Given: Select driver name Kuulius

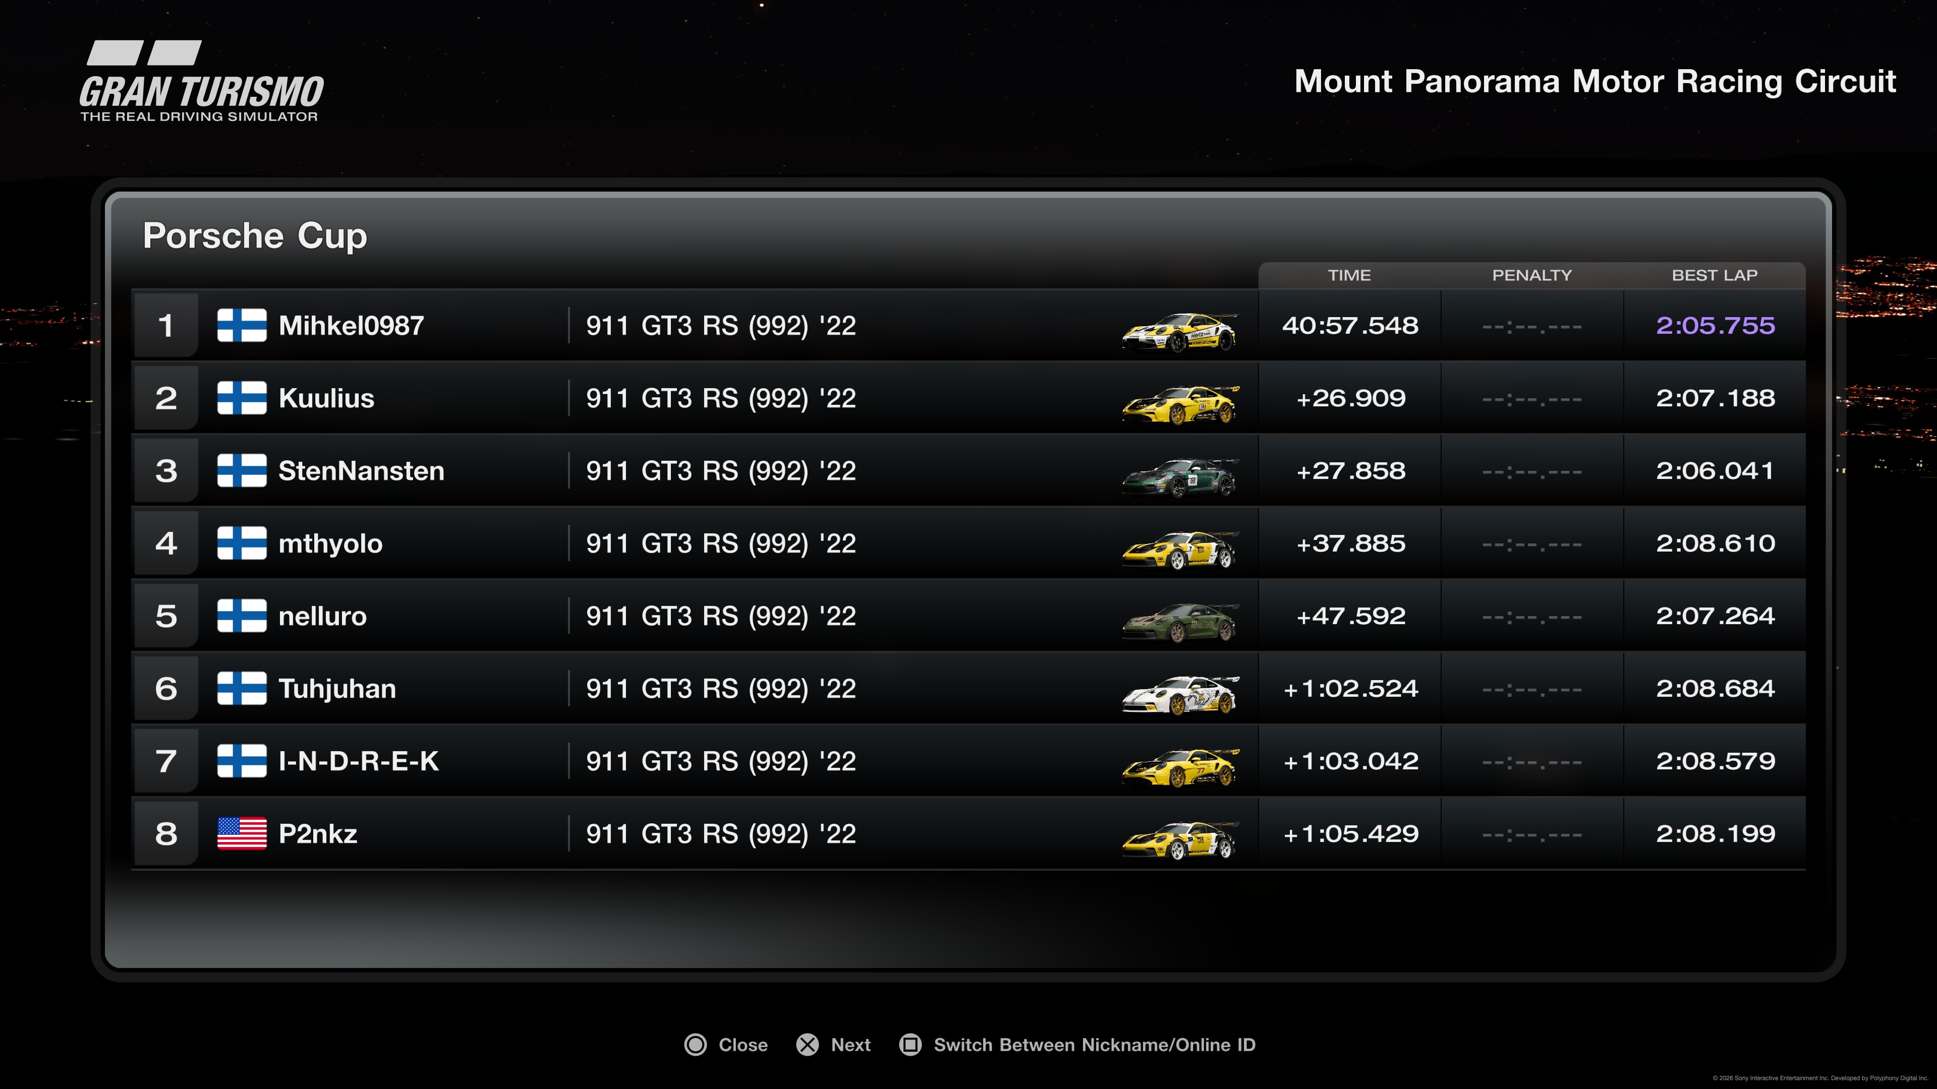Looking at the screenshot, I should pyautogui.click(x=326, y=398).
